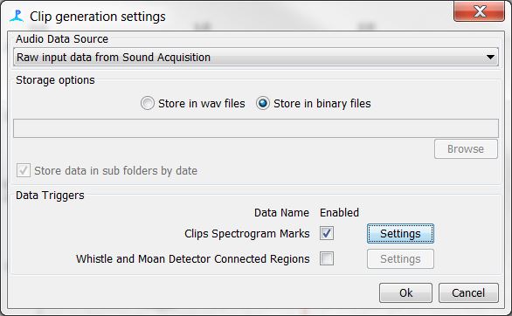This screenshot has width=512, height=316.
Task: Click the Clip generation settings title text
Action: pyautogui.click(x=98, y=17)
